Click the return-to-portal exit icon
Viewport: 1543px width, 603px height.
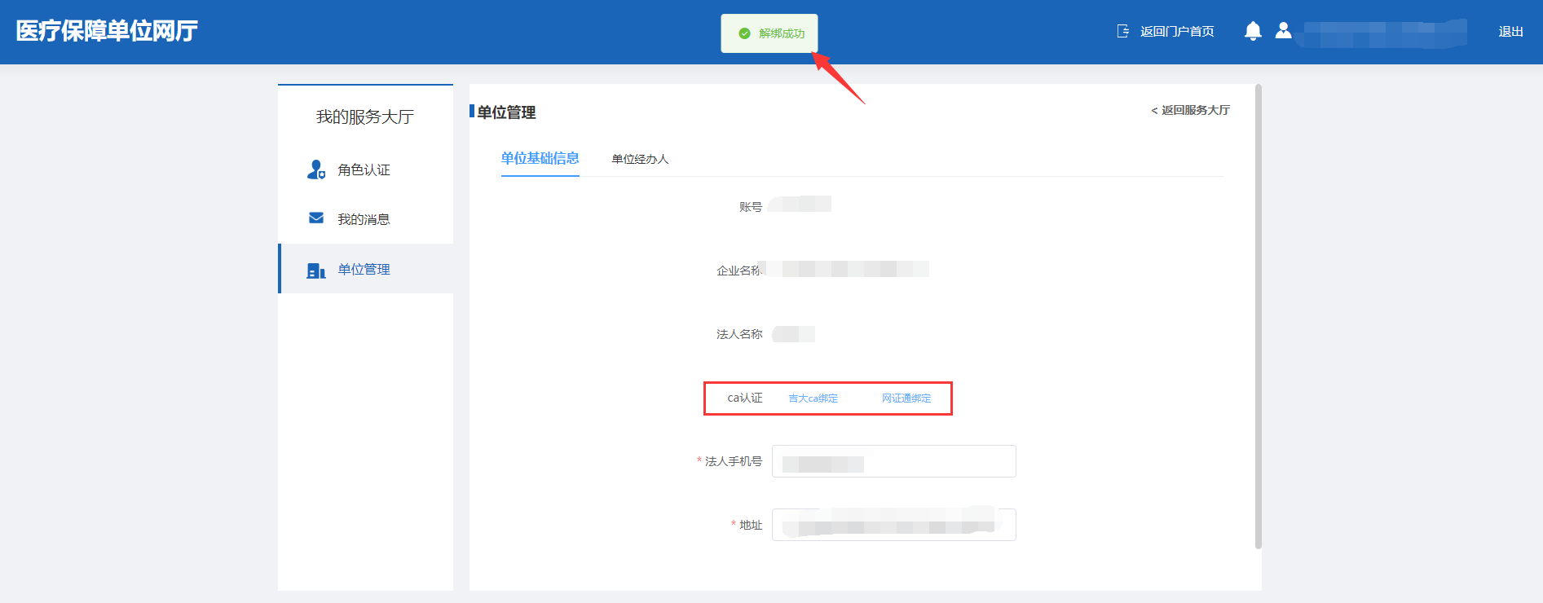[1122, 31]
